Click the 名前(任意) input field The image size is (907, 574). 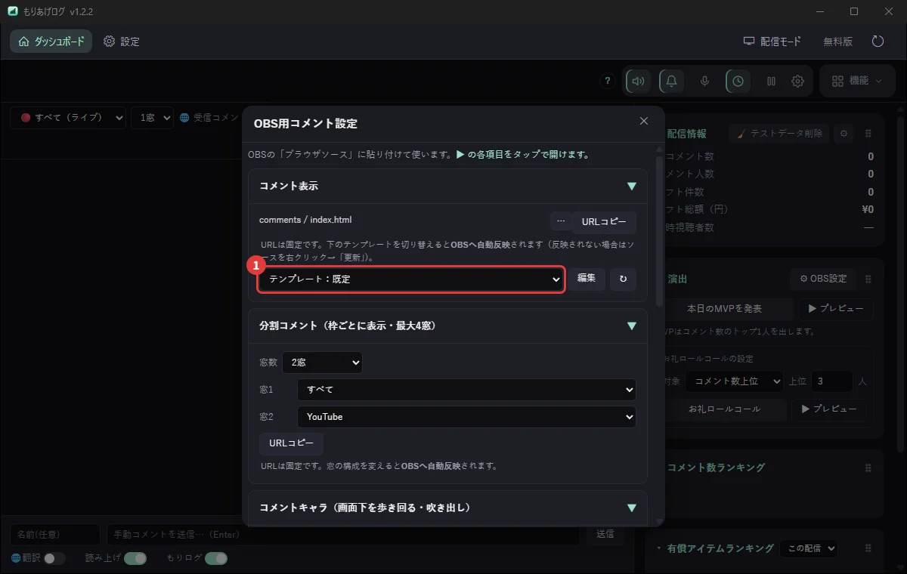pos(55,534)
